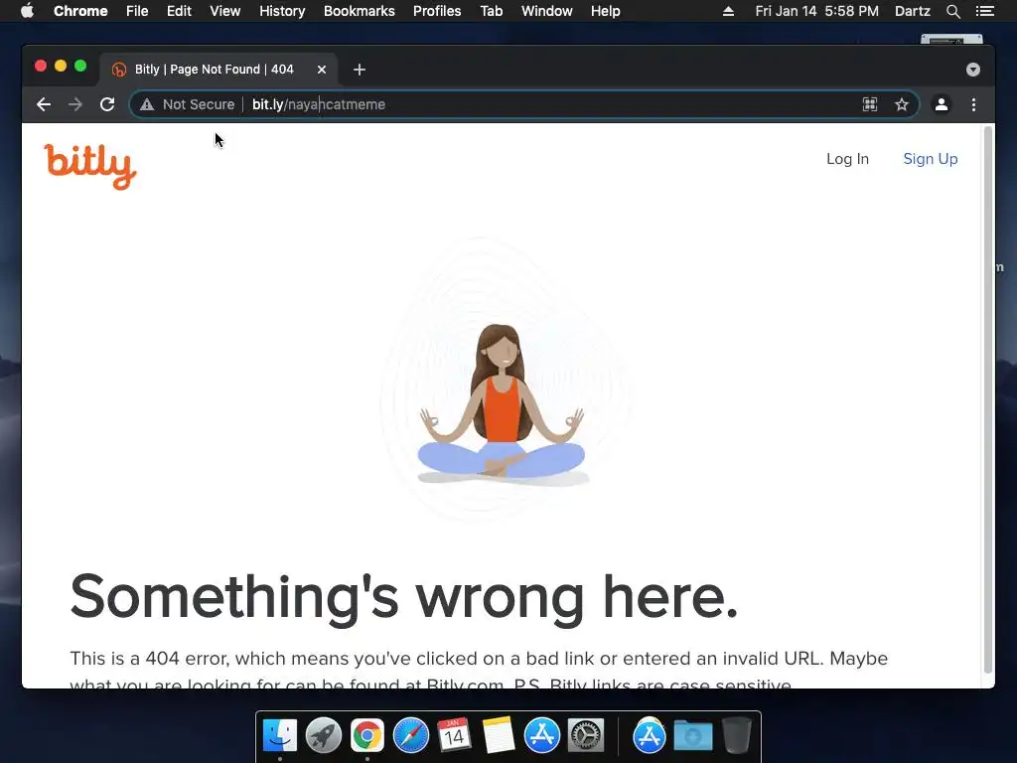Viewport: 1017px width, 763px height.
Task: Click the Sign Up link
Action: [x=930, y=159]
